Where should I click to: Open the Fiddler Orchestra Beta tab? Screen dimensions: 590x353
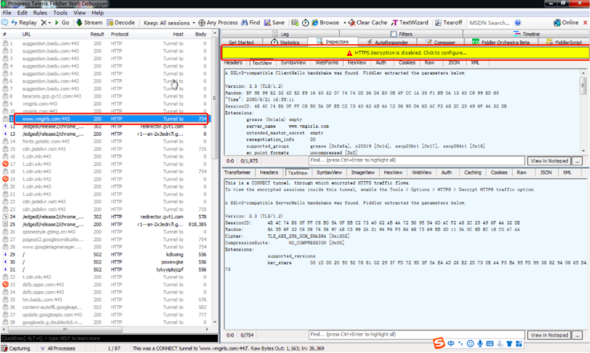tap(501, 42)
